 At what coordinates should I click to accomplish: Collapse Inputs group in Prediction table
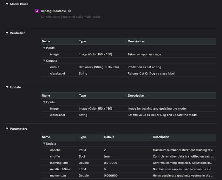click(x=44, y=48)
